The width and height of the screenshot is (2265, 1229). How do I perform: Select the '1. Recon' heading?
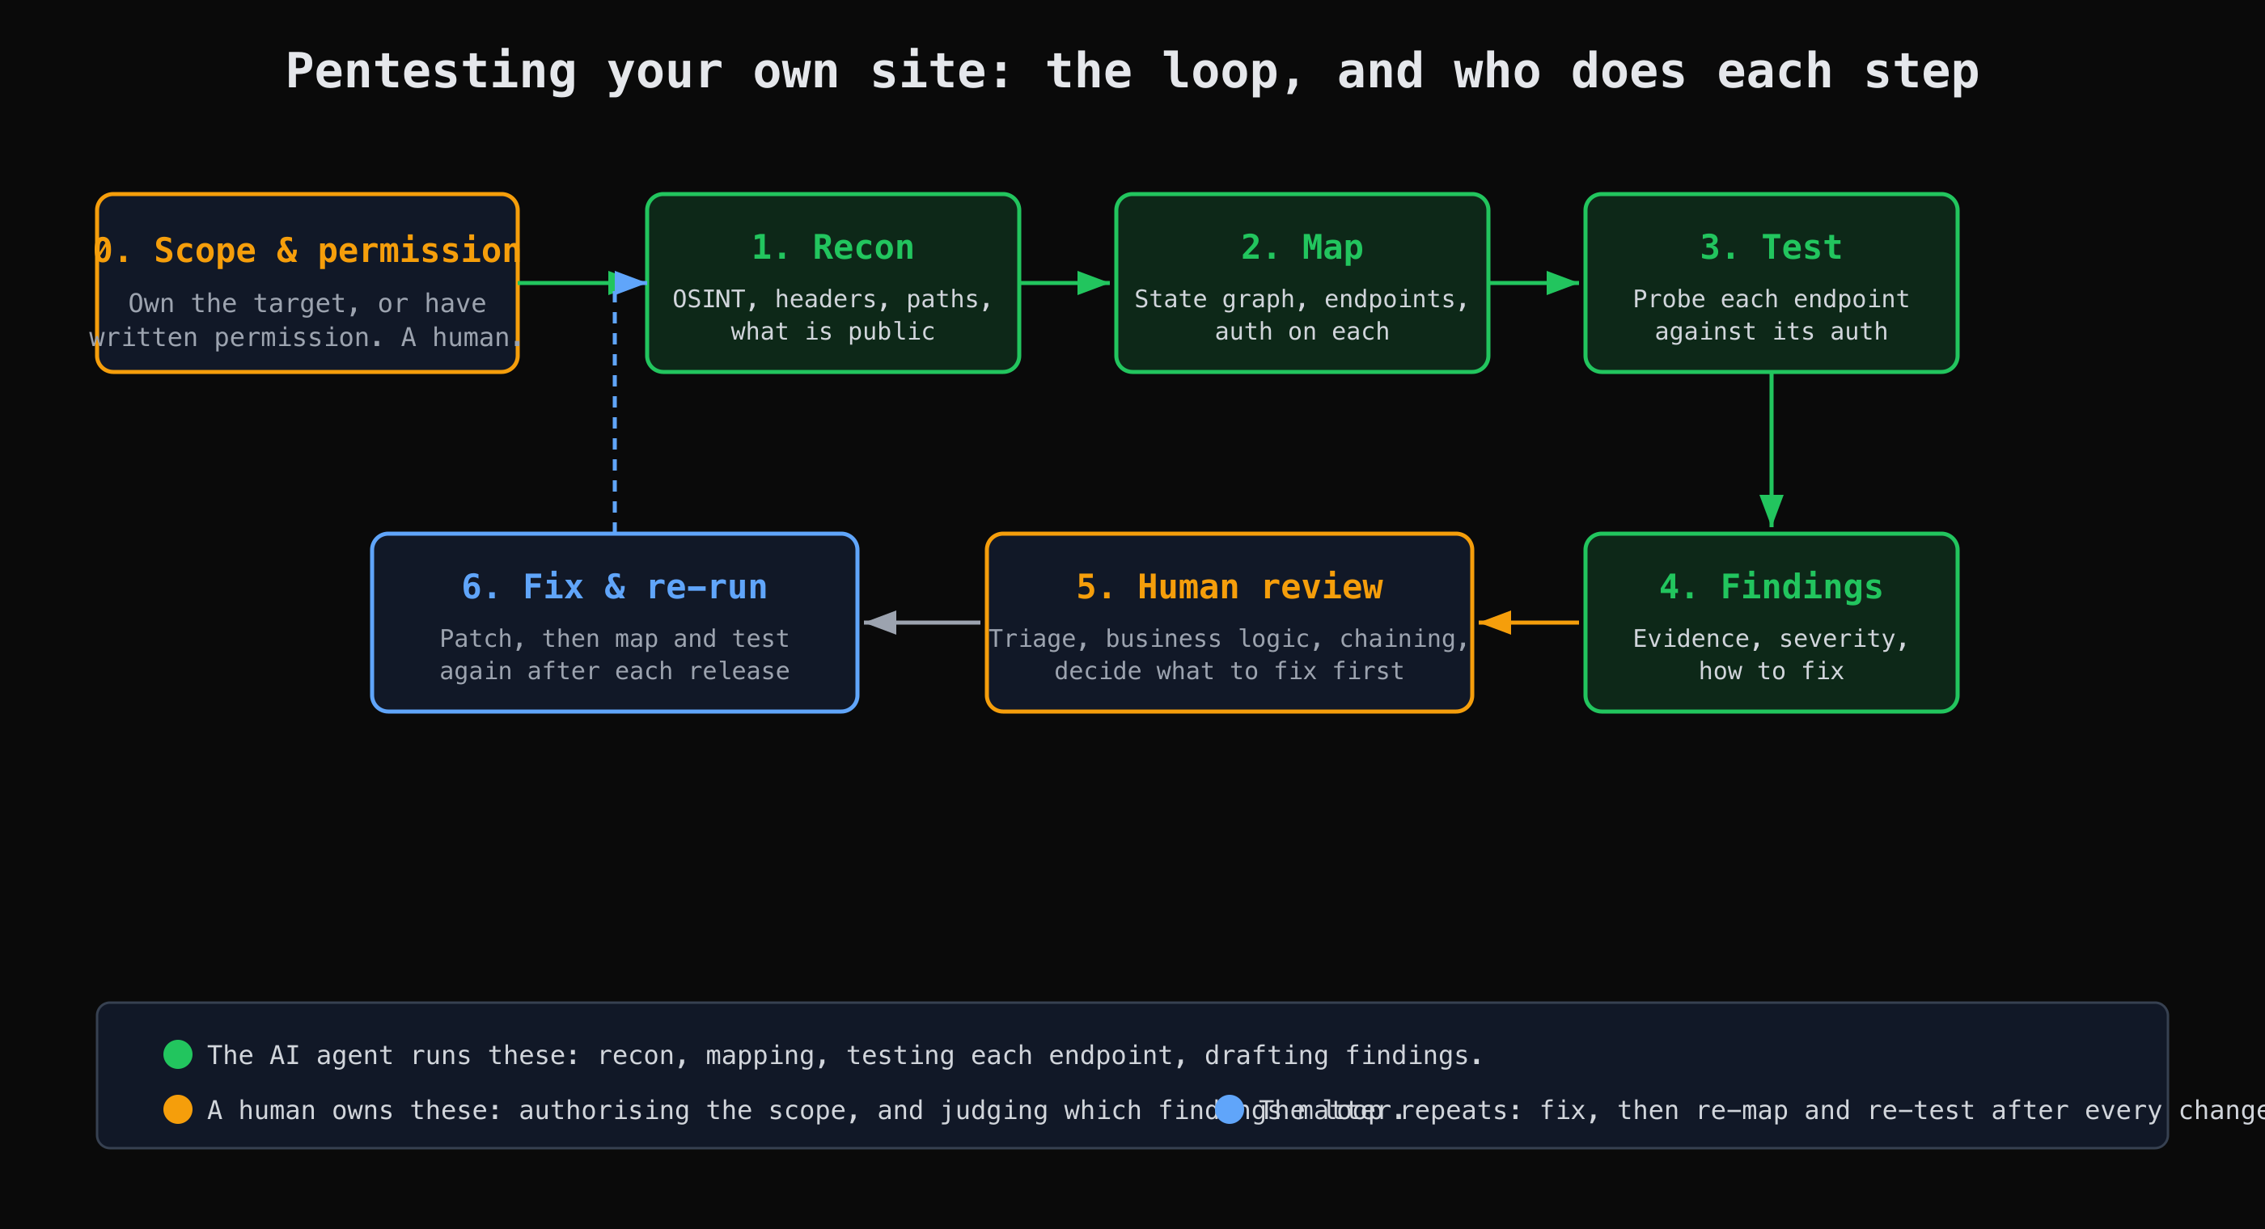tap(832, 247)
